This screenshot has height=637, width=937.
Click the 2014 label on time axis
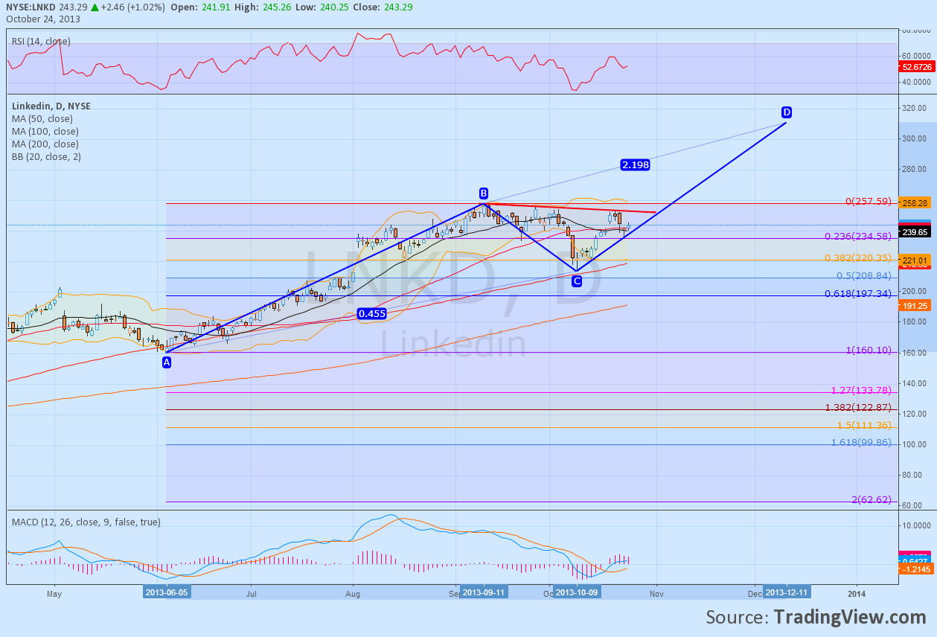pos(857,593)
